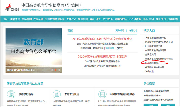This screenshot has height=107, width=180.
Task: Go to 首页 in the navigation bar
Action: [6, 19]
